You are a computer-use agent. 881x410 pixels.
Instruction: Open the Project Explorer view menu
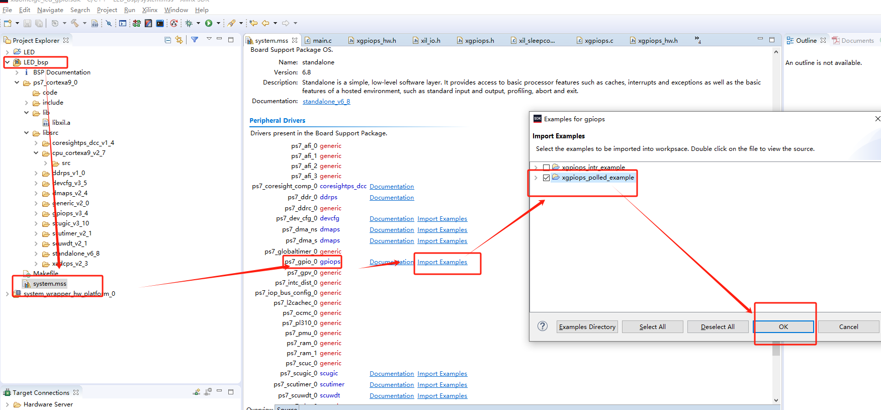(x=209, y=39)
